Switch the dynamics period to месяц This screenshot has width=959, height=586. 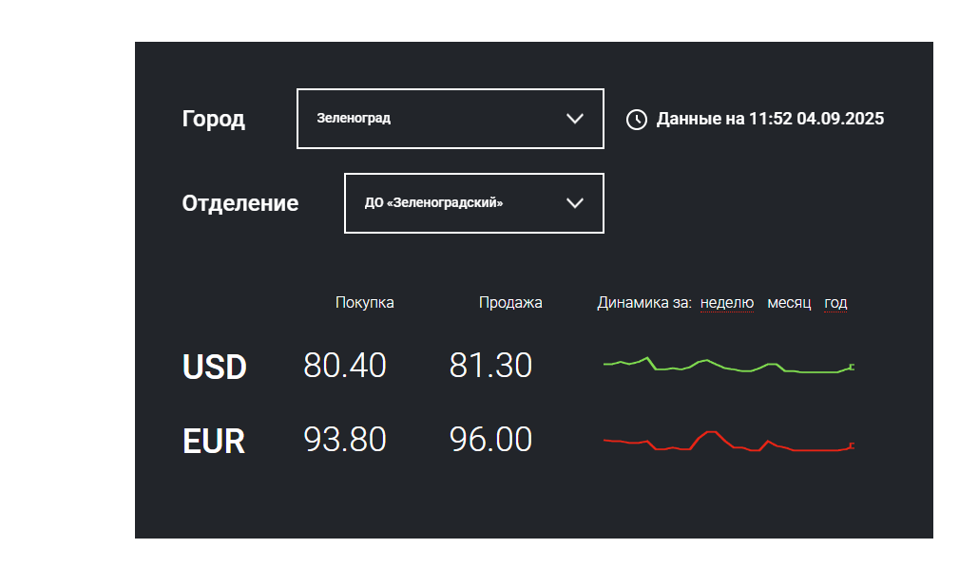click(x=789, y=303)
